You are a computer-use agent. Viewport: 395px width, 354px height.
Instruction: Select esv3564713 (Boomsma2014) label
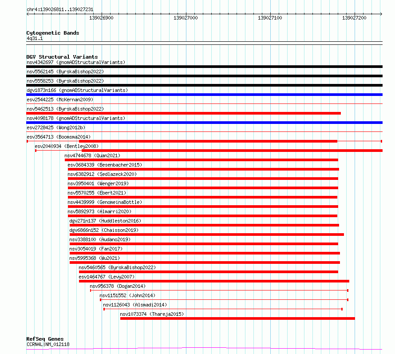[x=59, y=137]
